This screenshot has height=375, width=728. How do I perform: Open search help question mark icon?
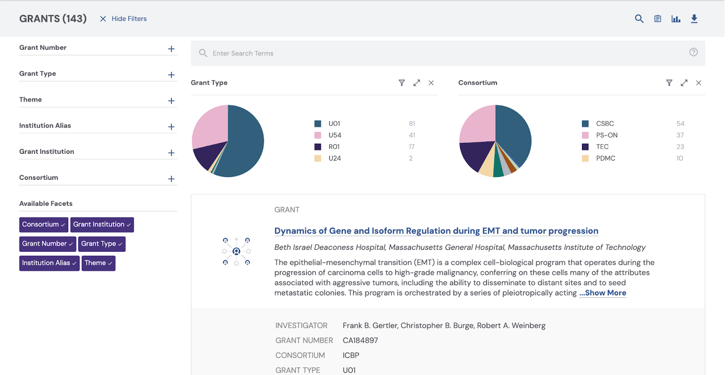point(693,52)
